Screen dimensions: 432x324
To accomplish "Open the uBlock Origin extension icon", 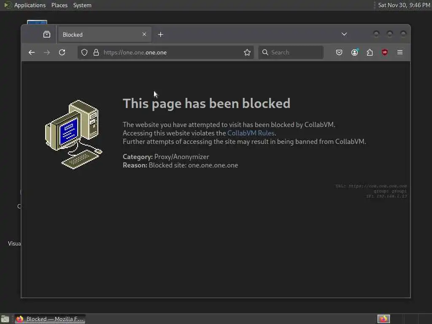I will pyautogui.click(x=385, y=52).
